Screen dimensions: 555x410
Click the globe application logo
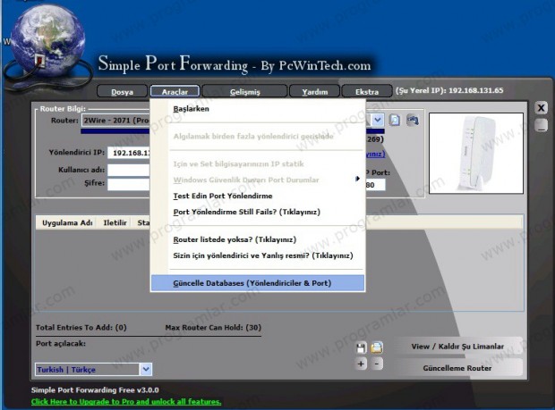[47, 40]
